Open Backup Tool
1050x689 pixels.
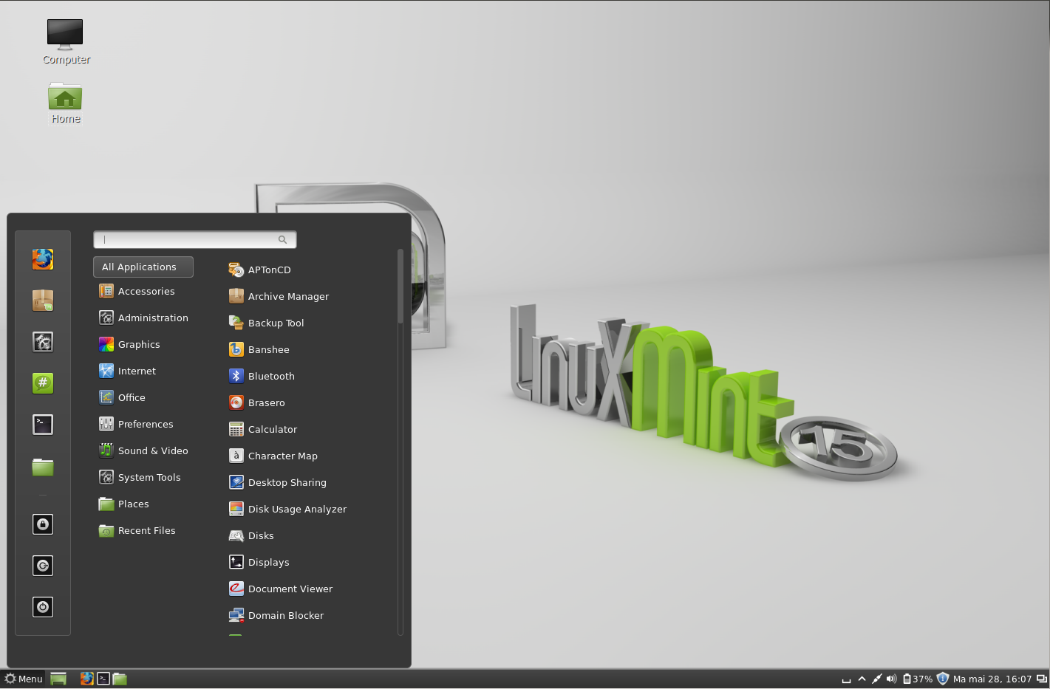click(267, 323)
